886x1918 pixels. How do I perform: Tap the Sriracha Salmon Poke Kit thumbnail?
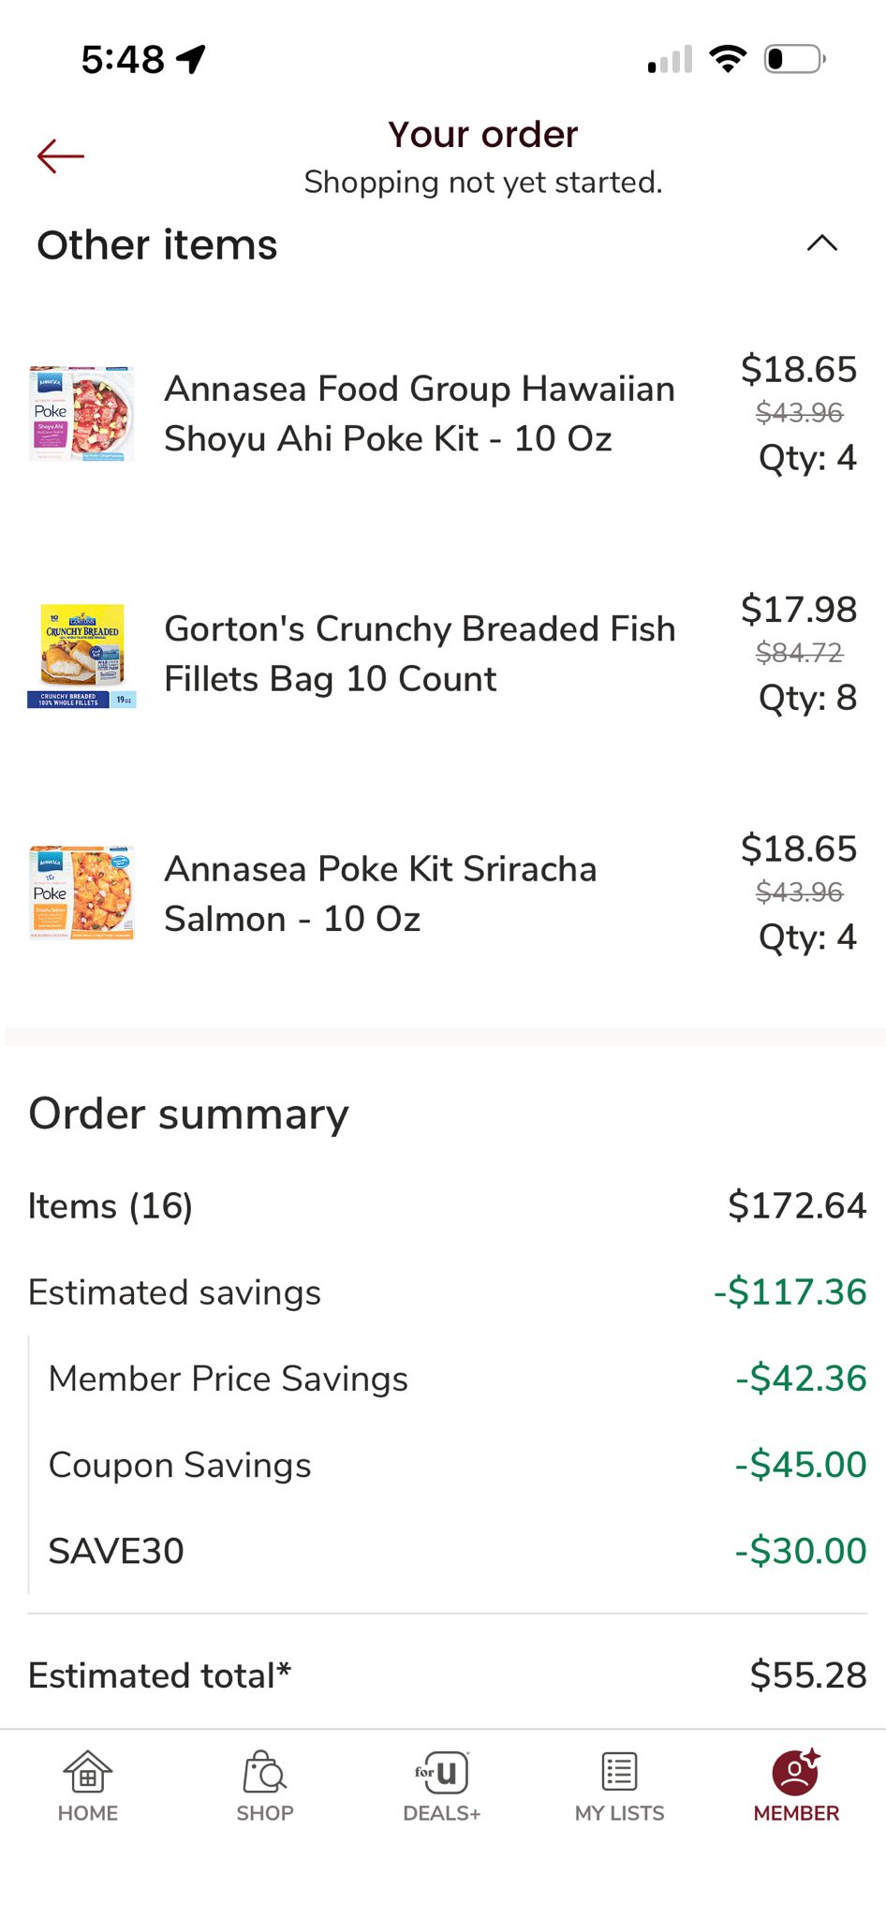coord(81,893)
